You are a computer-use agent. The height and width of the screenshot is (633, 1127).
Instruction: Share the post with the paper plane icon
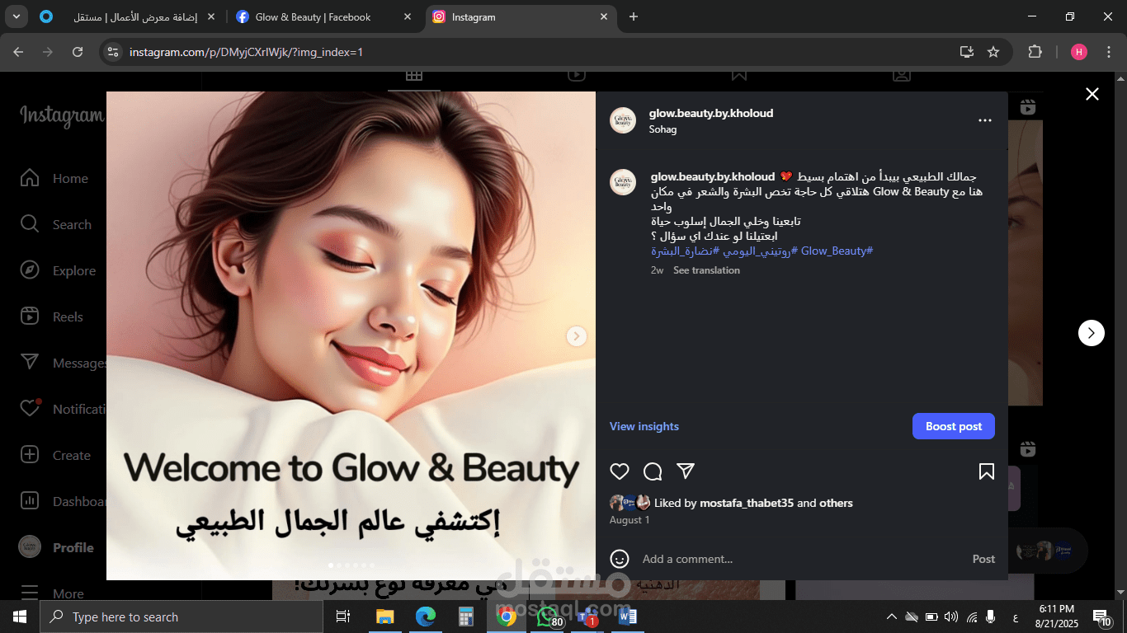[x=686, y=471]
